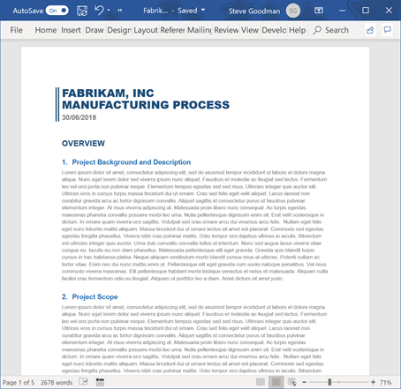The height and width of the screenshot is (389, 401).
Task: Click the Steve Goodman account name
Action: (x=254, y=11)
